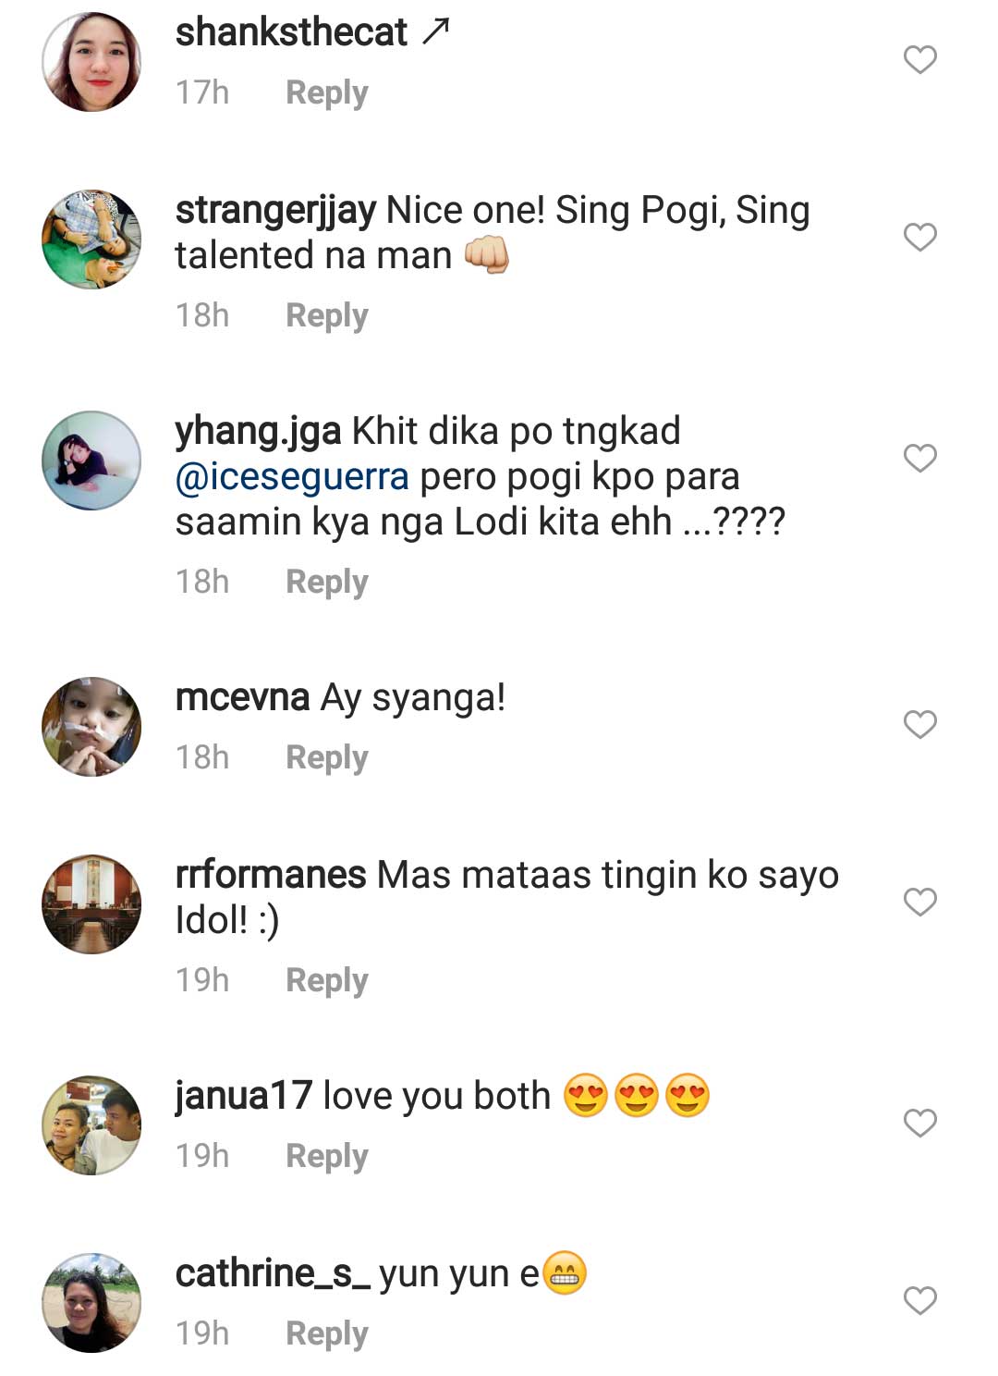The image size is (998, 1376).
Task: Tap heart on cathrine_s_ comment
Action: tap(919, 1300)
